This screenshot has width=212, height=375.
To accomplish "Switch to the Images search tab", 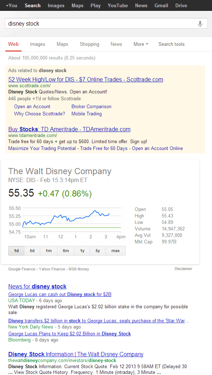I will coord(37,44).
